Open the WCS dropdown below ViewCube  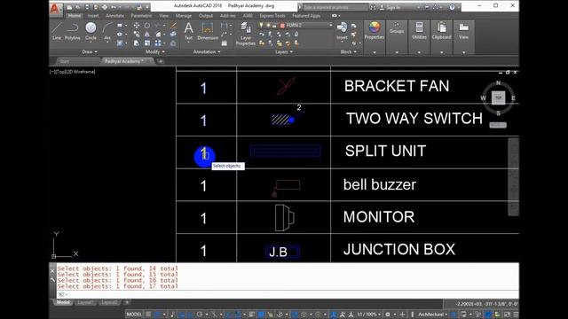pos(498,125)
